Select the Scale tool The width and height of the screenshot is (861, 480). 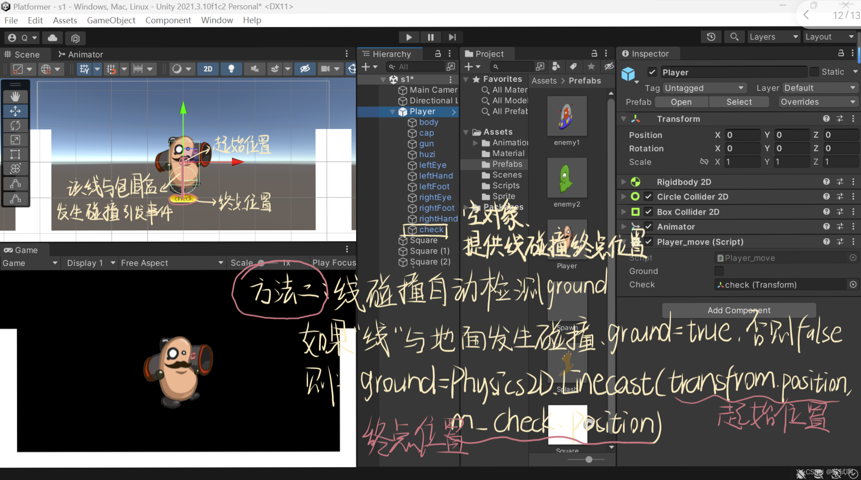coord(15,140)
